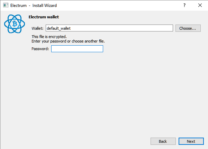Go to the previous step with Back

point(163,141)
